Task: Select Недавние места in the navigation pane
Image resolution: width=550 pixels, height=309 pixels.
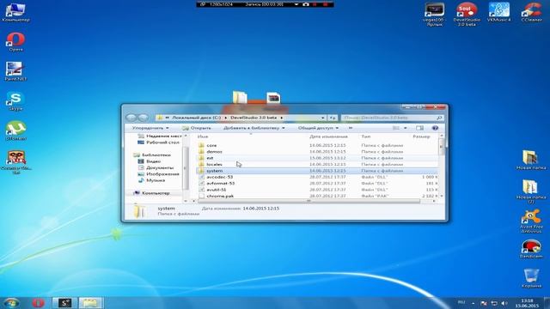Action: click(160, 136)
